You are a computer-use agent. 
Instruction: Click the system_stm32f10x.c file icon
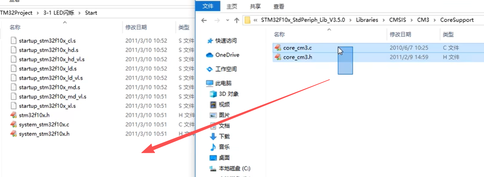pos(13,125)
